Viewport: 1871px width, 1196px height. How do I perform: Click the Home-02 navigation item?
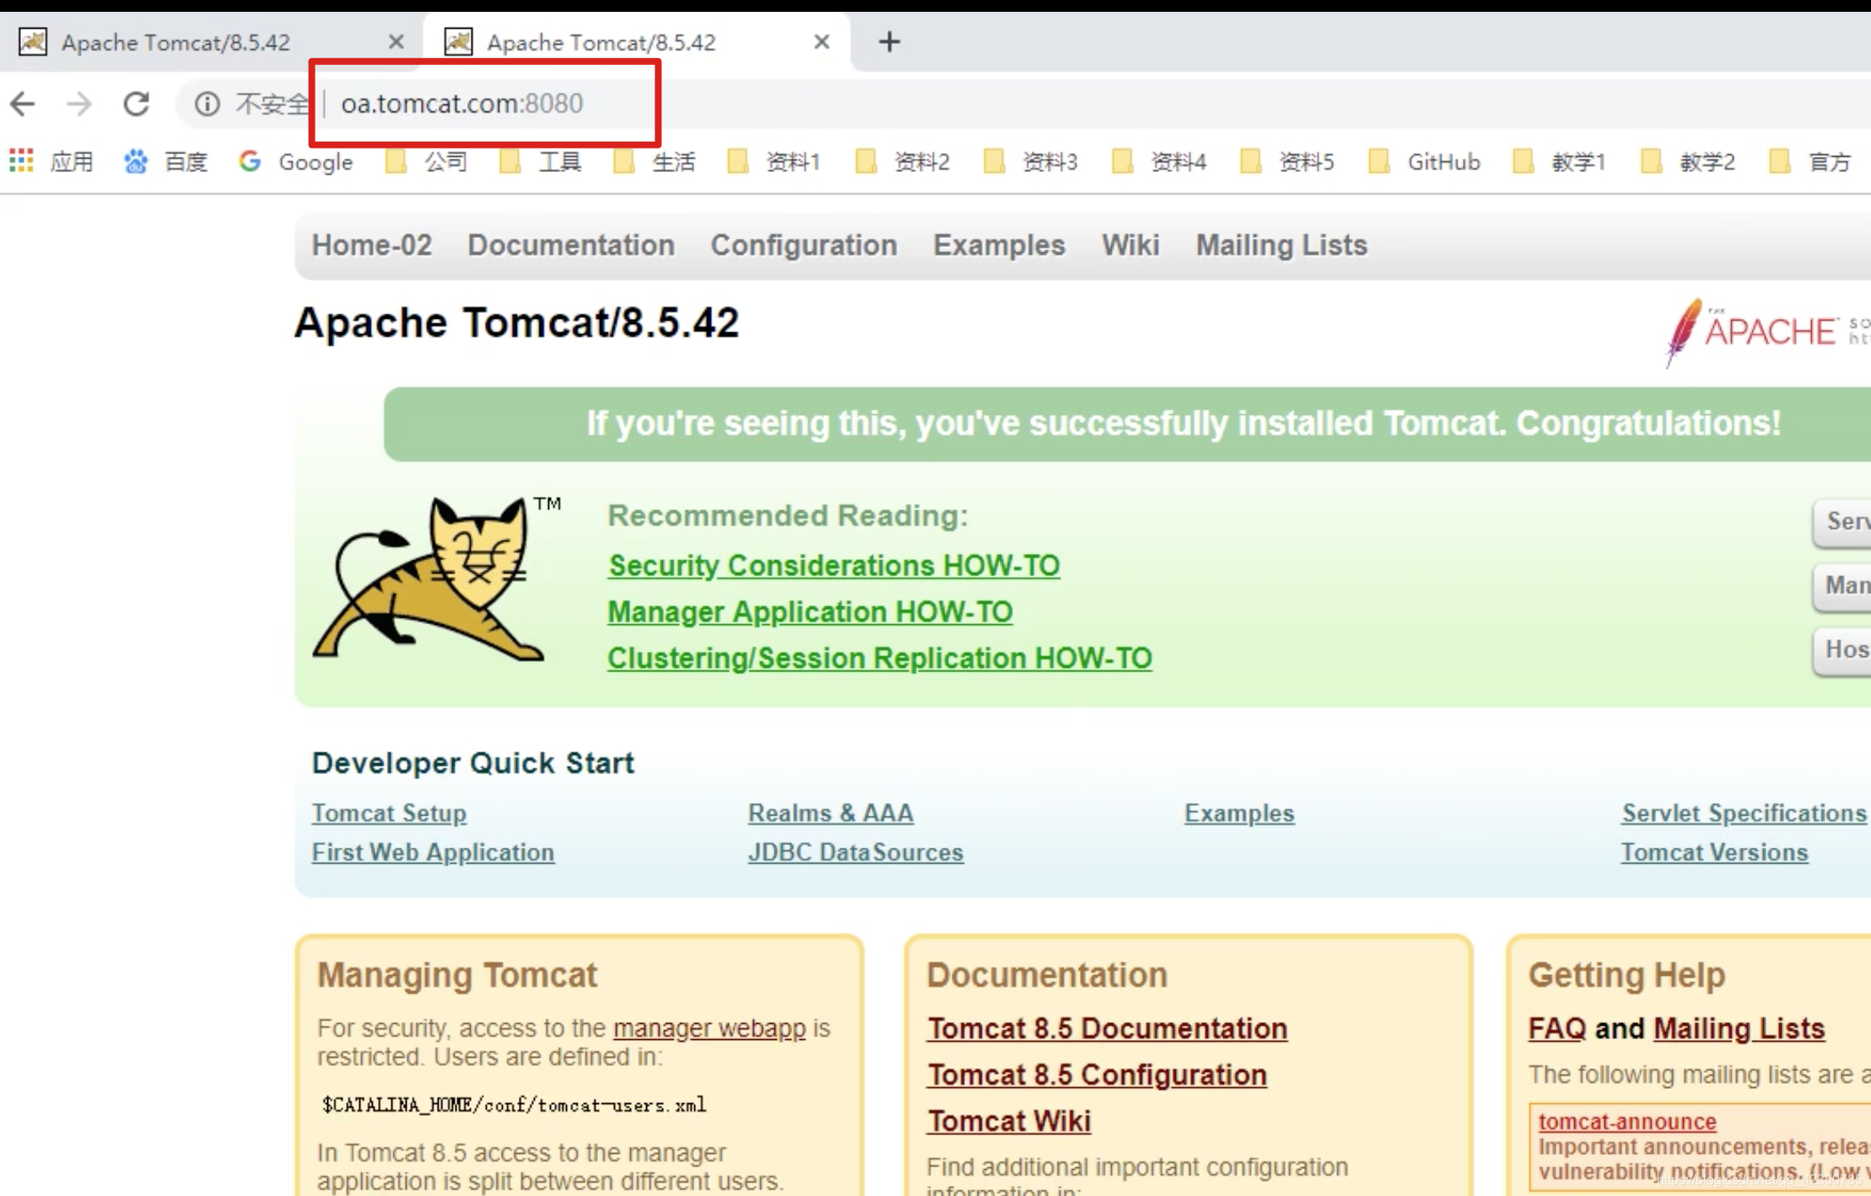371,245
